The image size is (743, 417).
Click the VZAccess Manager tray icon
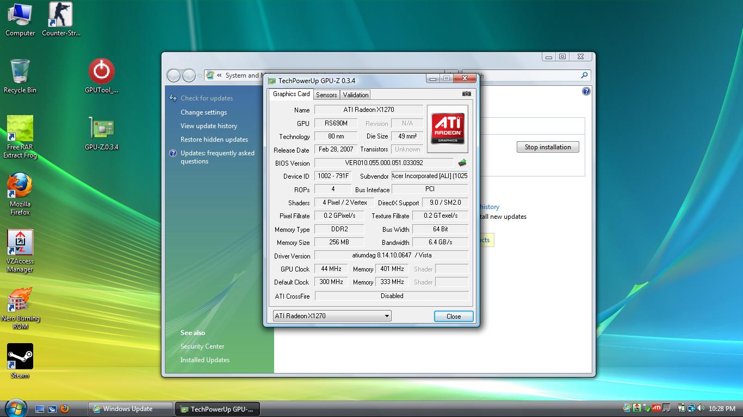click(637, 408)
